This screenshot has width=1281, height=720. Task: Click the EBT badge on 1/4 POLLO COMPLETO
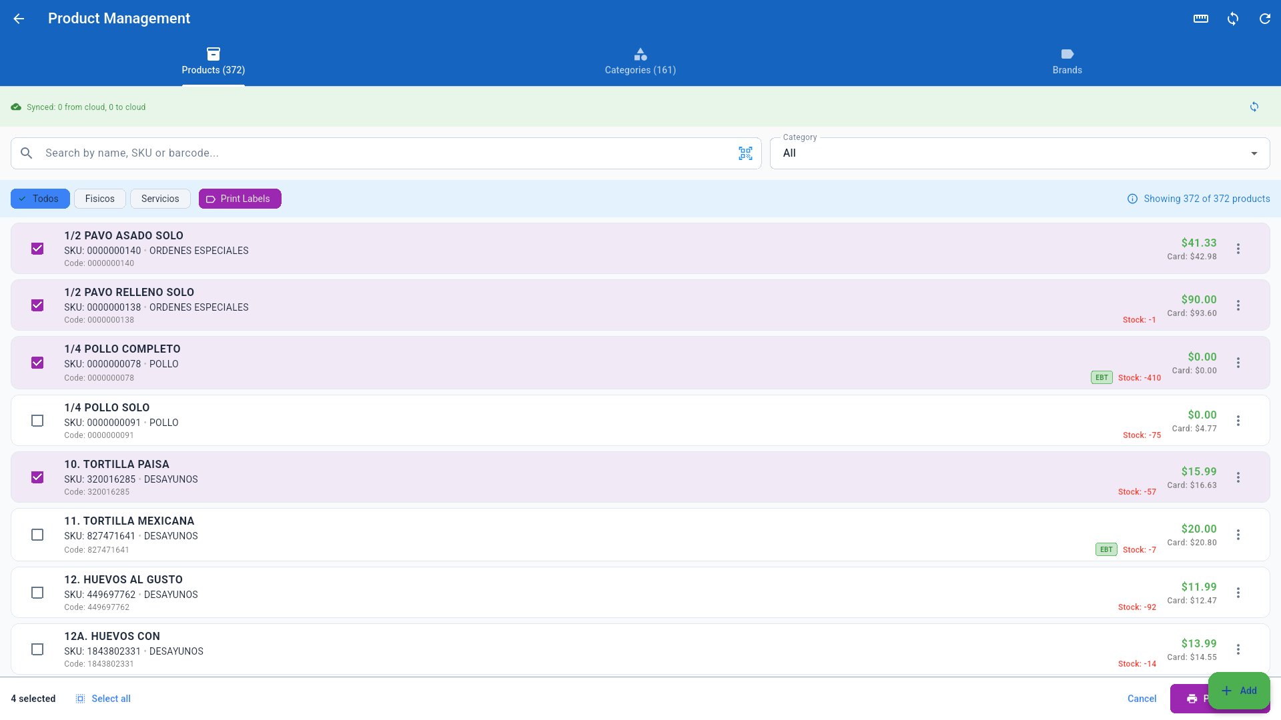click(x=1102, y=377)
